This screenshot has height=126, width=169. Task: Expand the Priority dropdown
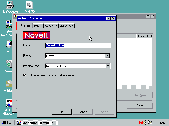[x=107, y=56]
